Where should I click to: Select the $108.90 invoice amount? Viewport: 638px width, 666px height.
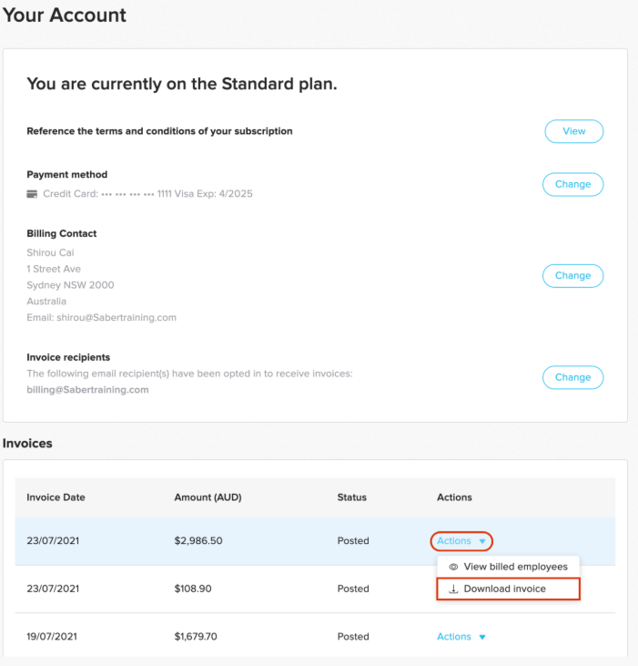pyautogui.click(x=193, y=589)
